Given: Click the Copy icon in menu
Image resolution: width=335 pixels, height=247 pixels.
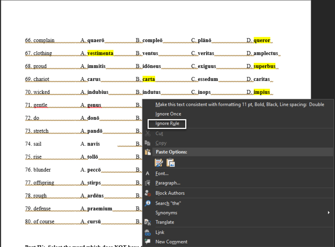Looking at the screenshot, I should pyautogui.click(x=147, y=143).
